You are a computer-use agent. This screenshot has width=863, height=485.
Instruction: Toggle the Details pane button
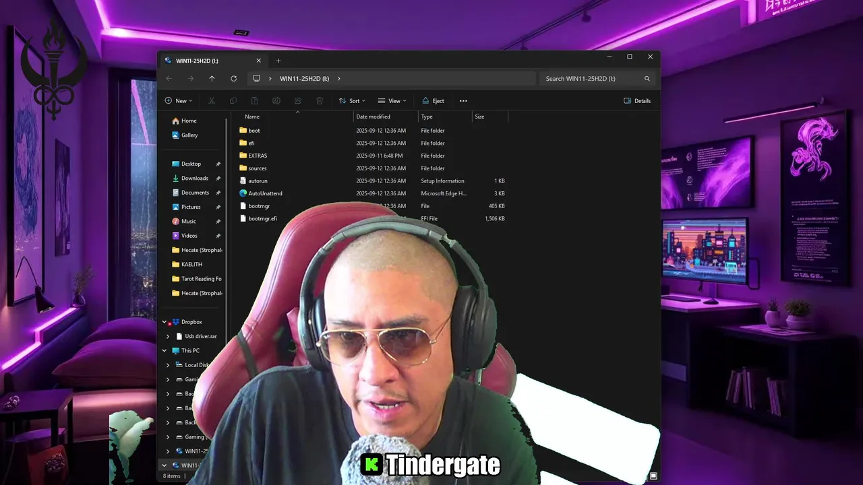pos(637,101)
